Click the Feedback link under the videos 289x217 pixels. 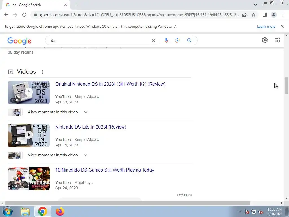click(184, 195)
